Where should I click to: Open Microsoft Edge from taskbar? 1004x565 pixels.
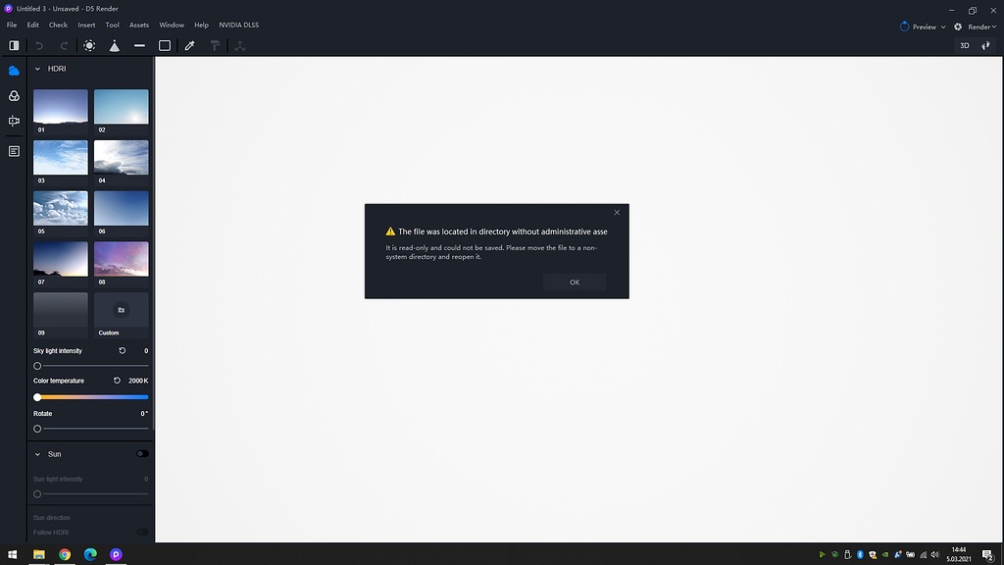90,554
